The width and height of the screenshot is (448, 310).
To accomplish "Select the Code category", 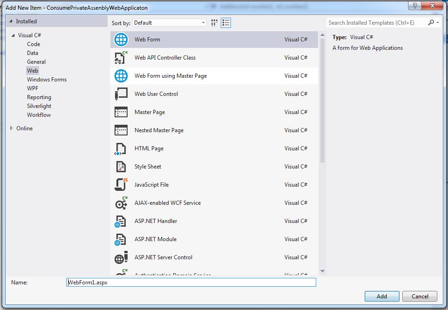I will [x=34, y=44].
